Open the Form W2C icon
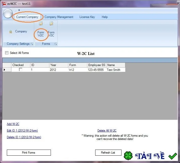The image size is (180, 163). tap(41, 24)
